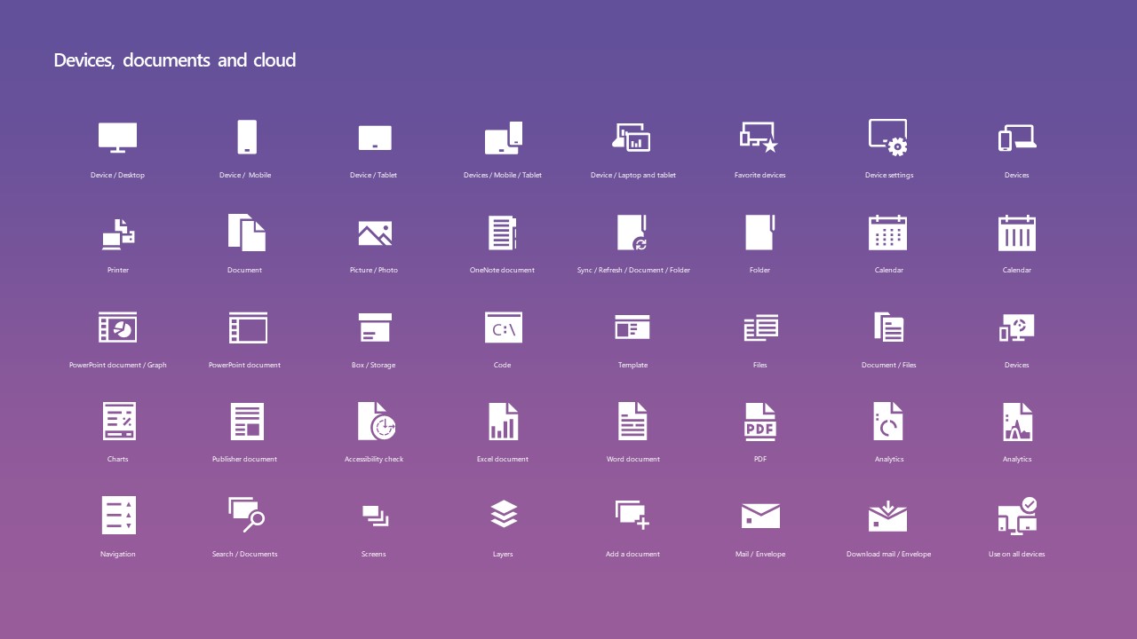Select the 'Template' label text
The width and height of the screenshot is (1137, 639).
coord(633,365)
